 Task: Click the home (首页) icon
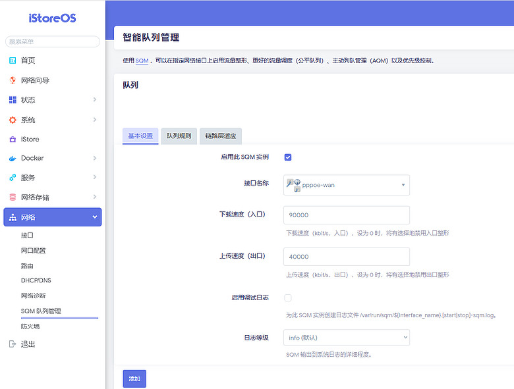[13, 61]
